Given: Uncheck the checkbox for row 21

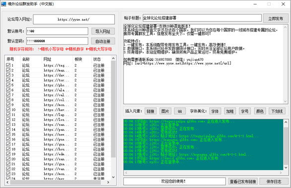Looking at the screenshot, I should click(8, 164).
